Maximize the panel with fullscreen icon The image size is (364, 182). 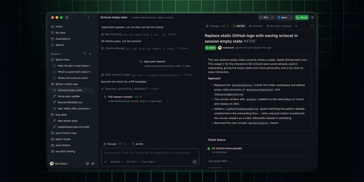(312, 26)
